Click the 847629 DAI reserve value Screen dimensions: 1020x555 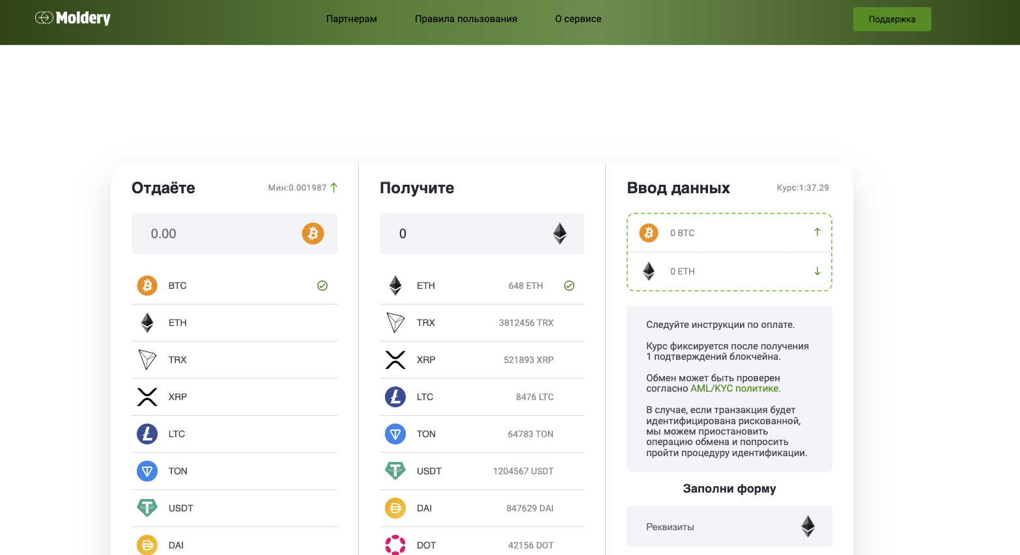tap(530, 508)
